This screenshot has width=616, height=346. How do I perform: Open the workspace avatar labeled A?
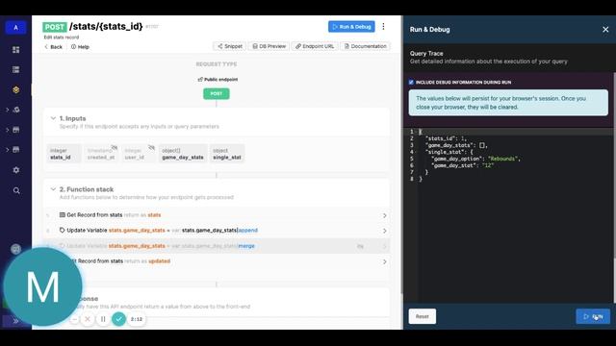15,28
